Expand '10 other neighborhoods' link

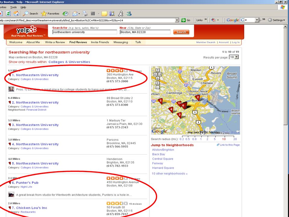[x=169, y=174]
